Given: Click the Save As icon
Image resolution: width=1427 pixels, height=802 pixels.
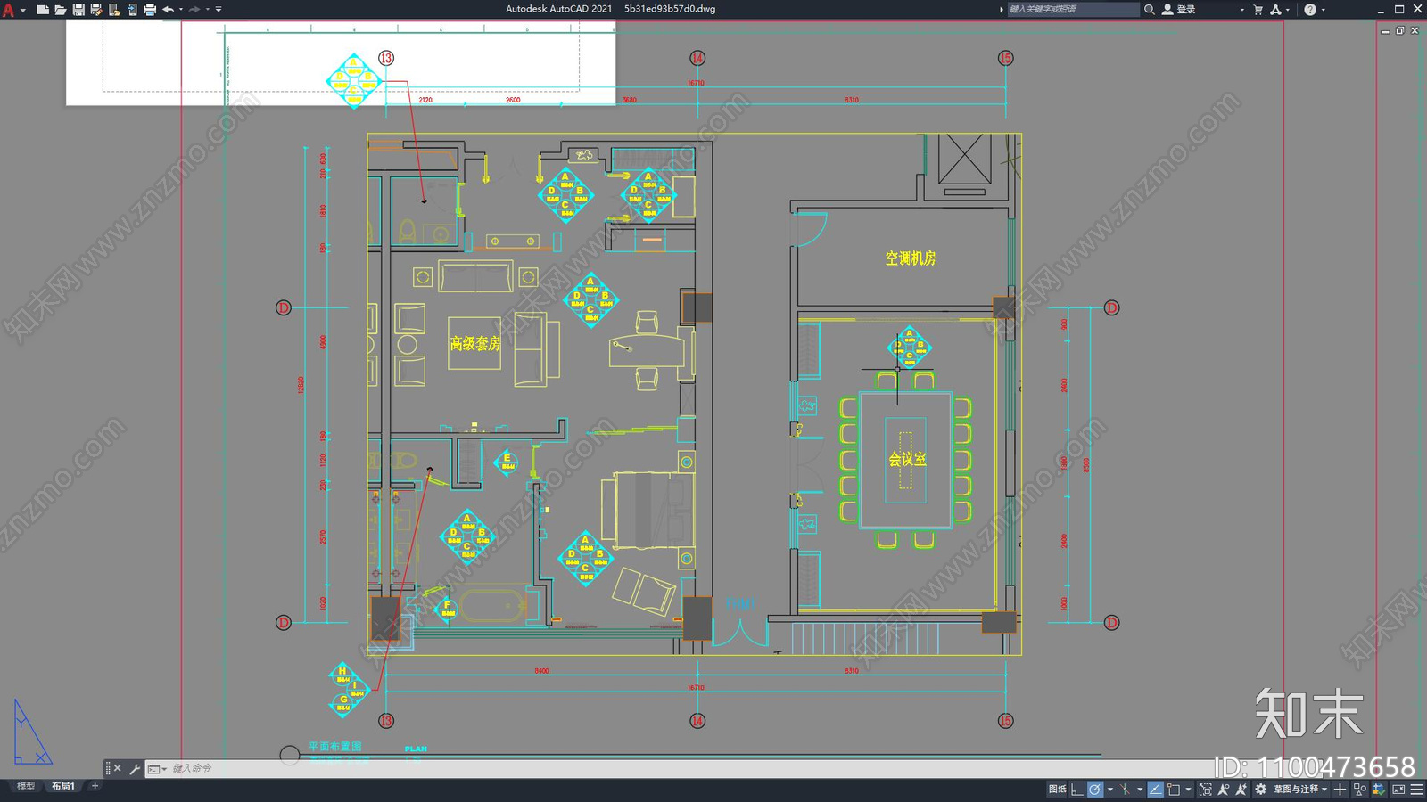Looking at the screenshot, I should [x=95, y=9].
